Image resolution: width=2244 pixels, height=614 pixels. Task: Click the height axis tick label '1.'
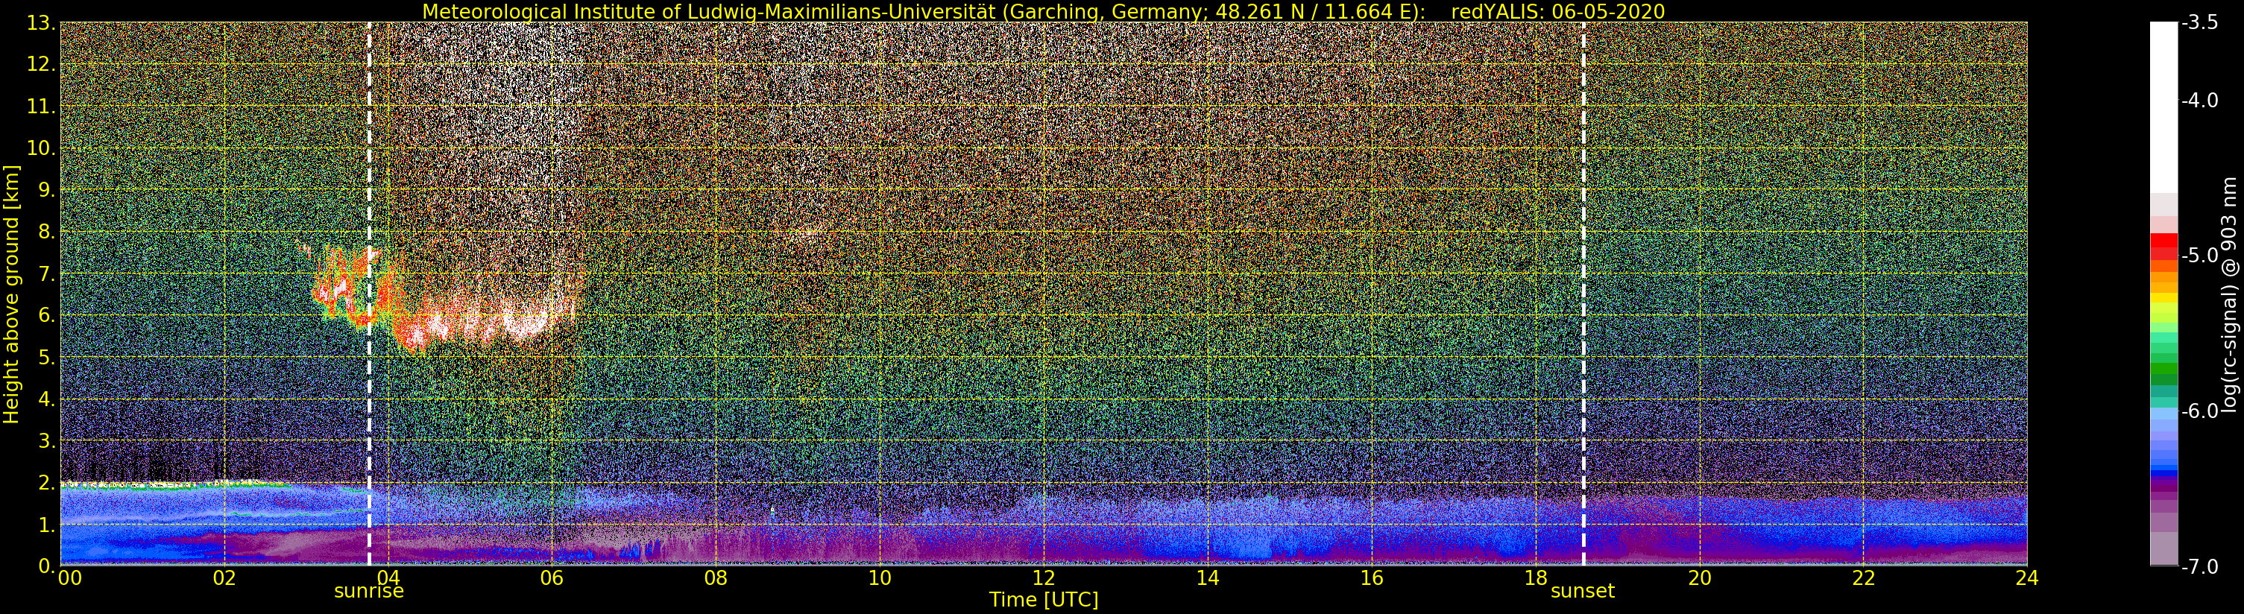pyautogui.click(x=46, y=525)
